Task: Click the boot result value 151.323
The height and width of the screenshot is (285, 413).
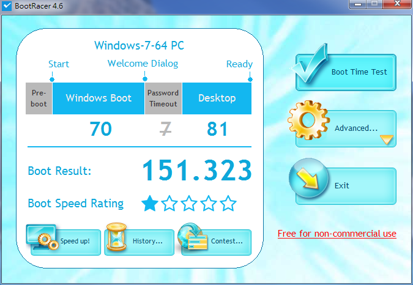Action: (x=197, y=170)
